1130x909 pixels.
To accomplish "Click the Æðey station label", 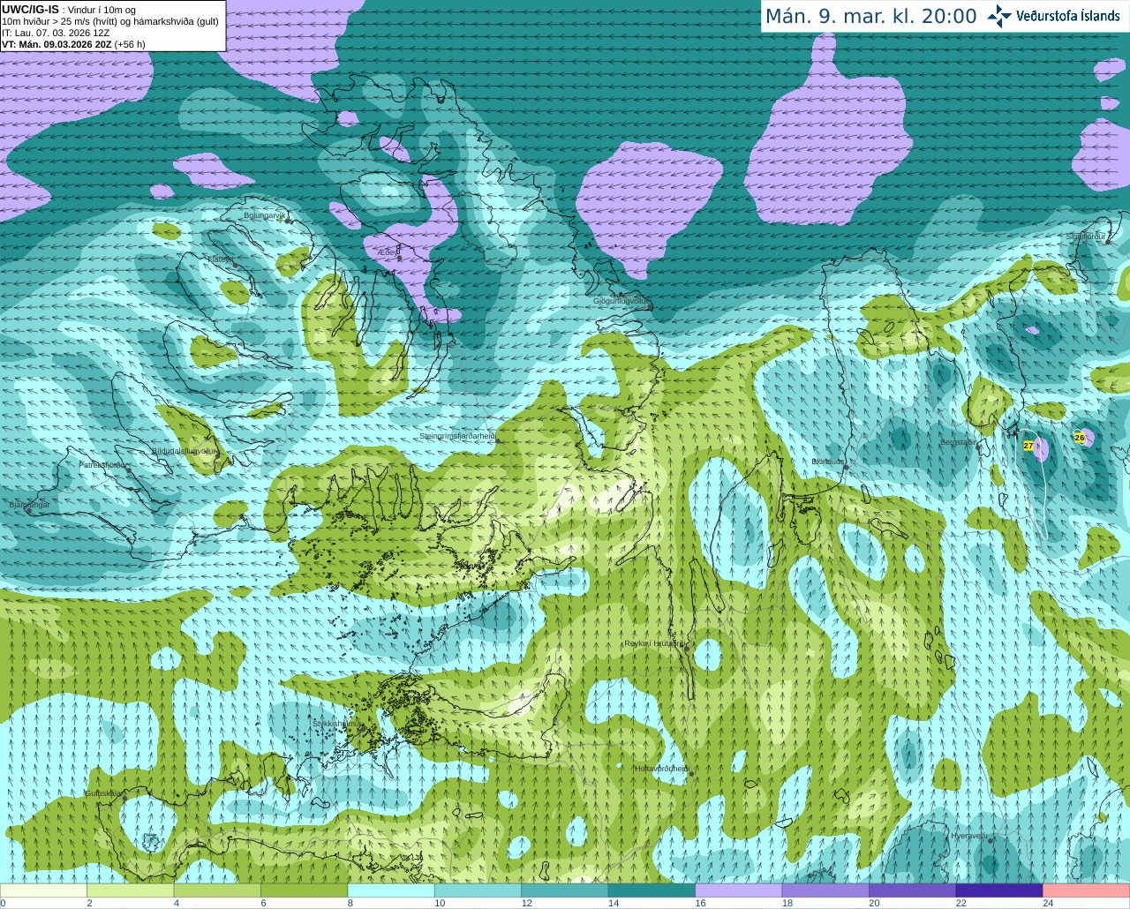I will [389, 252].
